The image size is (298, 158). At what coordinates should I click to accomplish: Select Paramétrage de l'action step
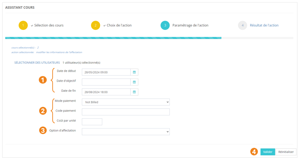(190, 25)
